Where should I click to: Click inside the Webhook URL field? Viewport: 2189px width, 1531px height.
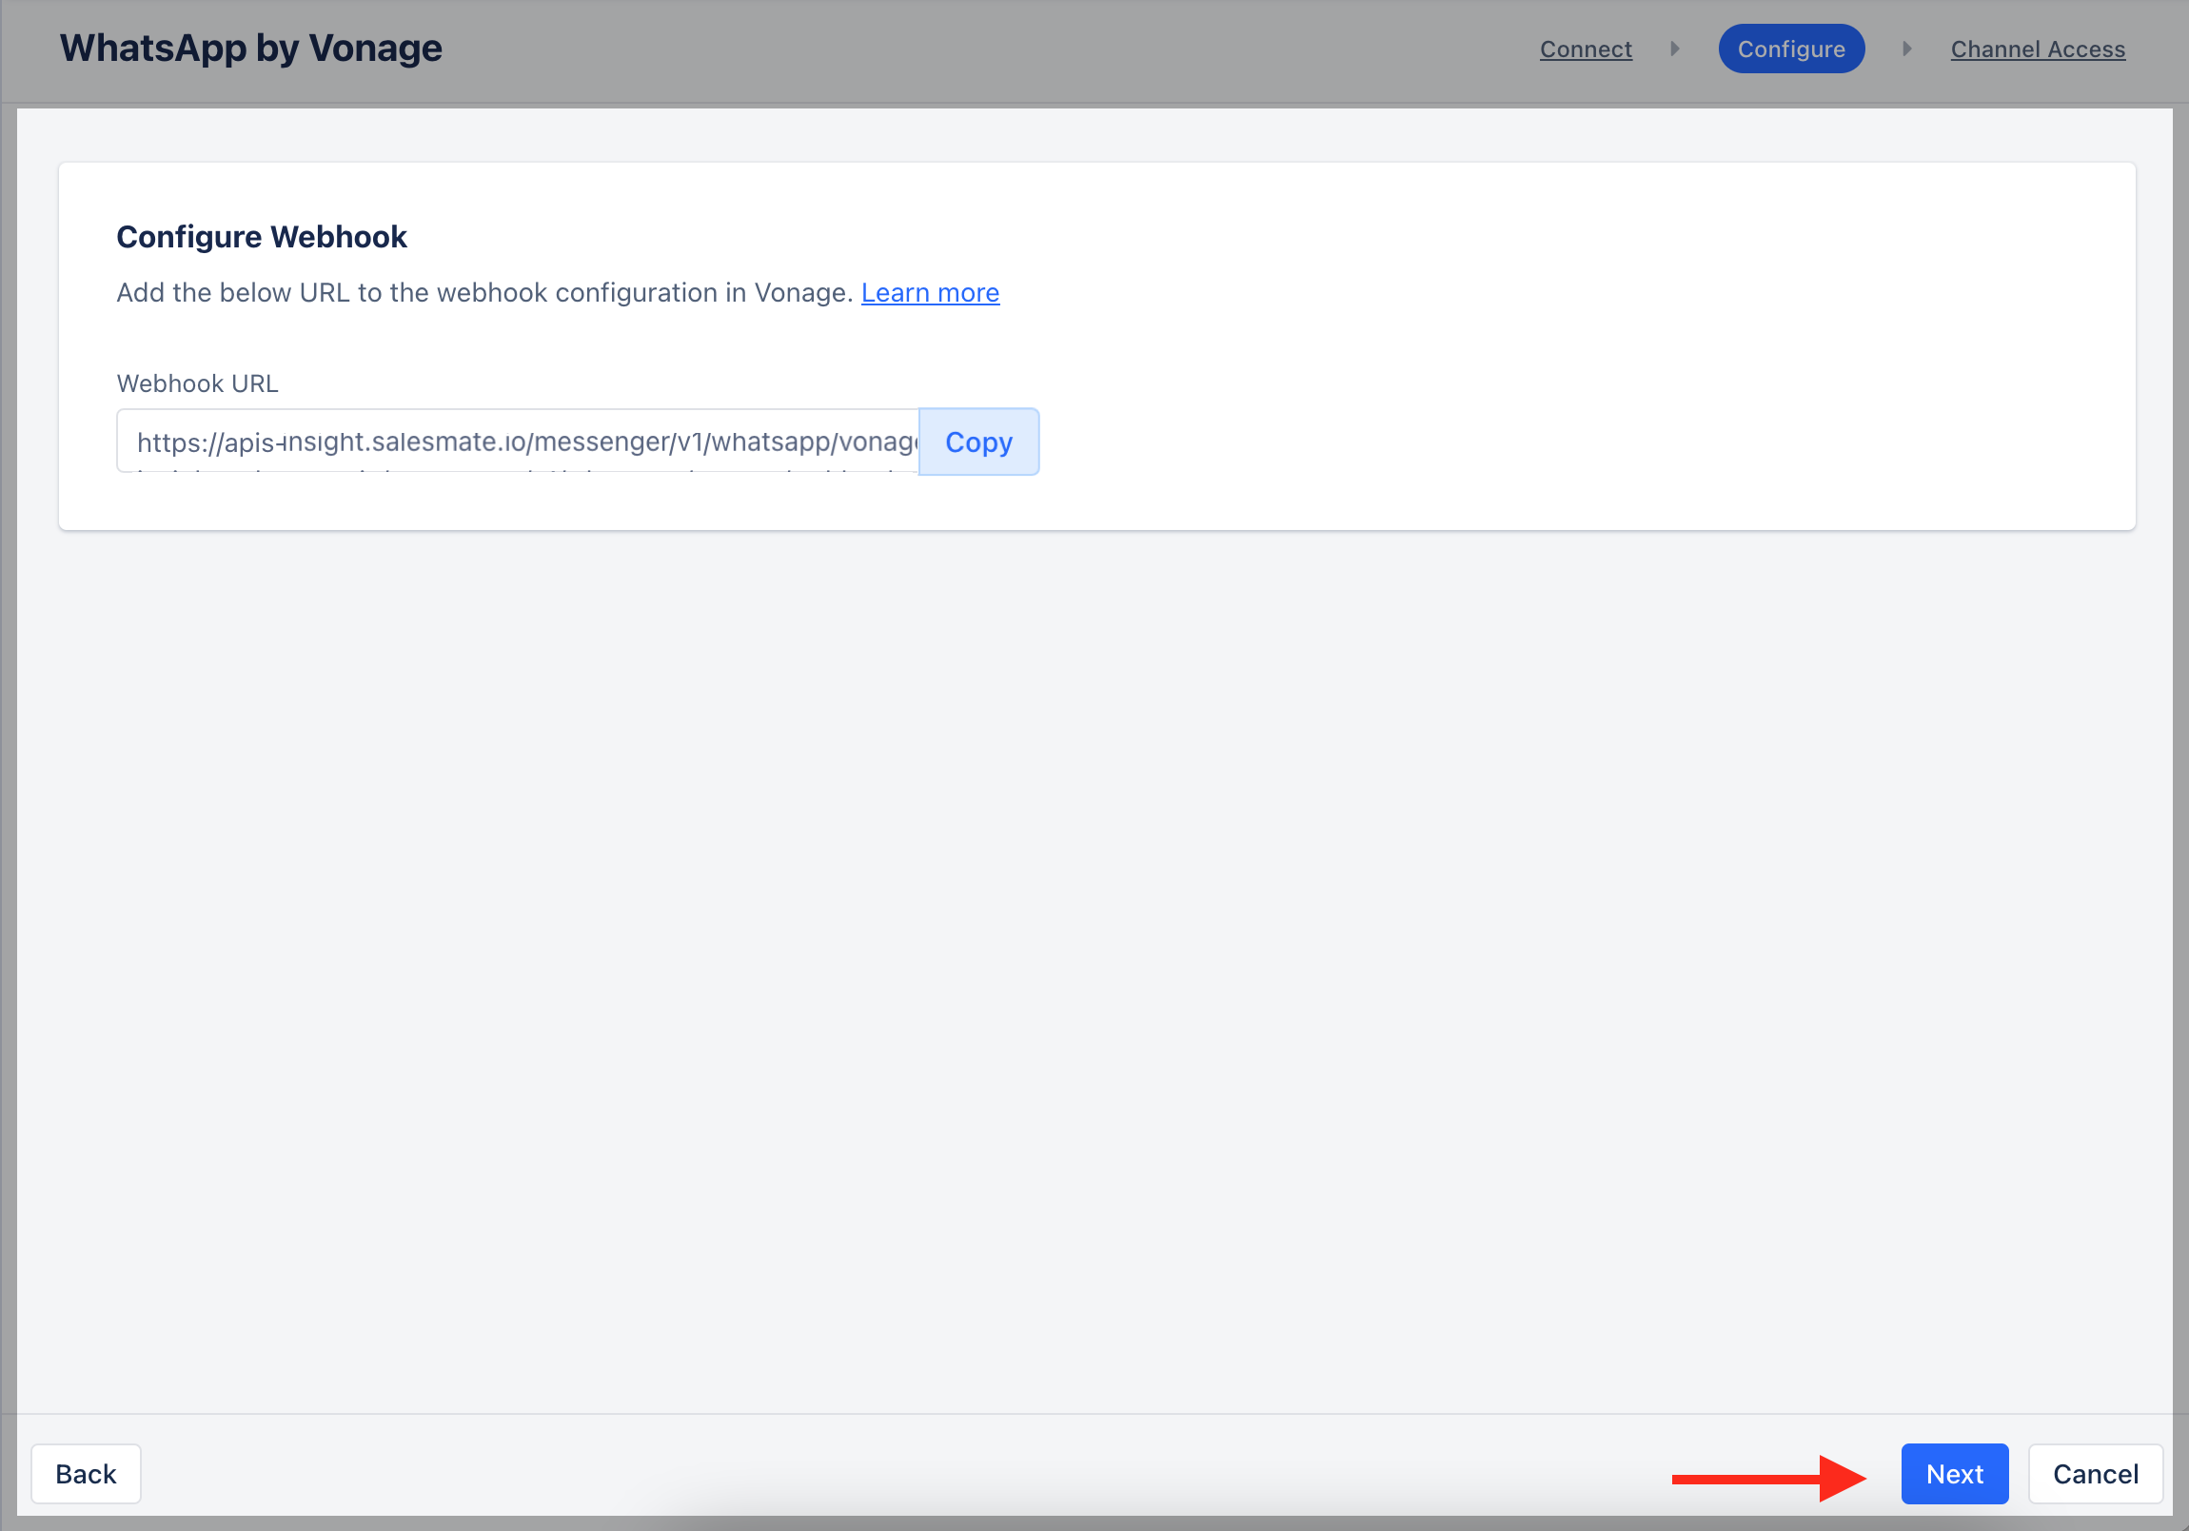(x=518, y=442)
